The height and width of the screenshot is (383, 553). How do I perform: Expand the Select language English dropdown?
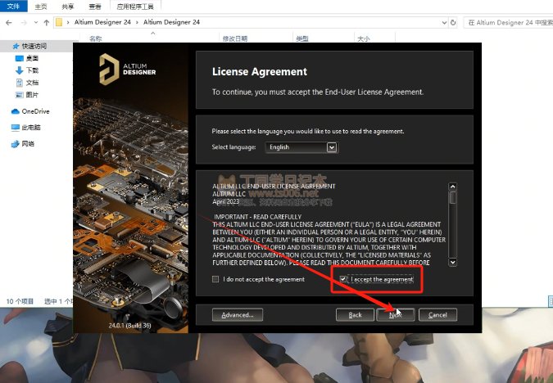[332, 147]
